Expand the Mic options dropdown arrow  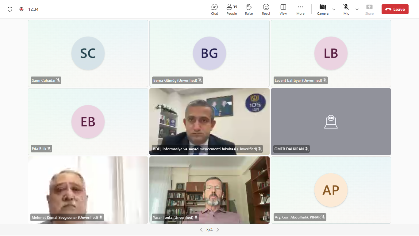point(357,9)
